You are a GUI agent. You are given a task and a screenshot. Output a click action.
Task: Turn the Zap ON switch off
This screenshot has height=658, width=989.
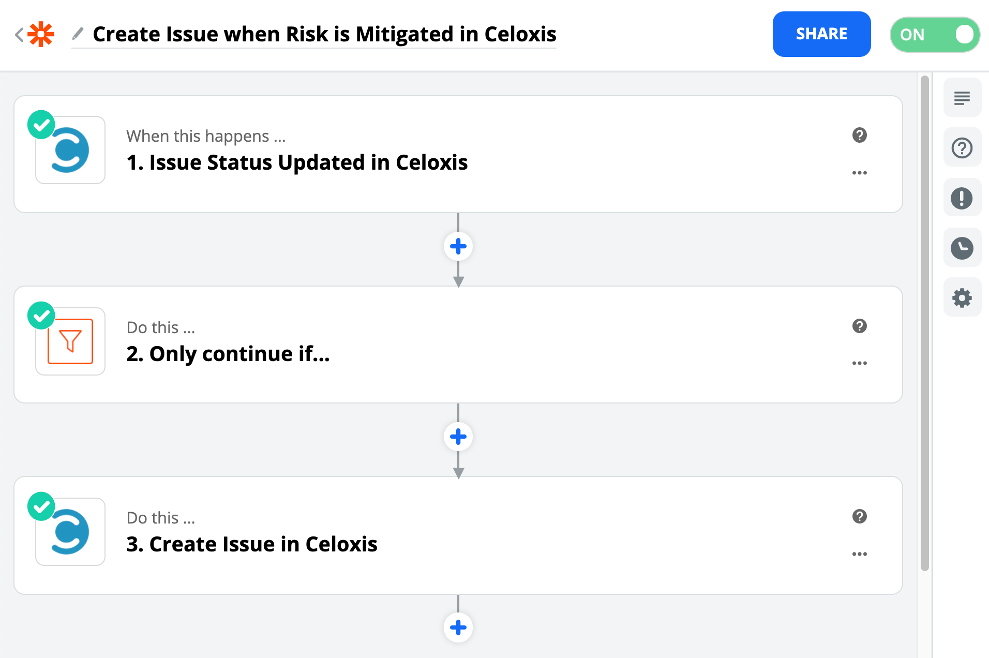934,35
